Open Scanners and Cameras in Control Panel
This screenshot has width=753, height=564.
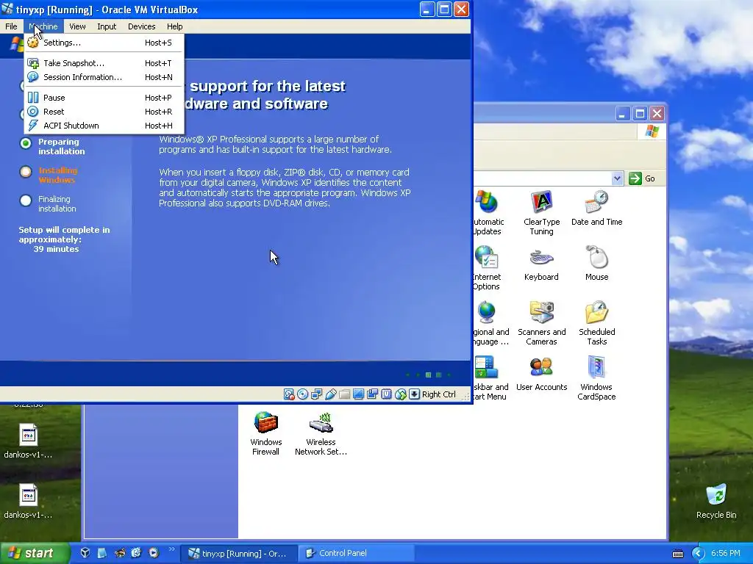click(x=542, y=323)
